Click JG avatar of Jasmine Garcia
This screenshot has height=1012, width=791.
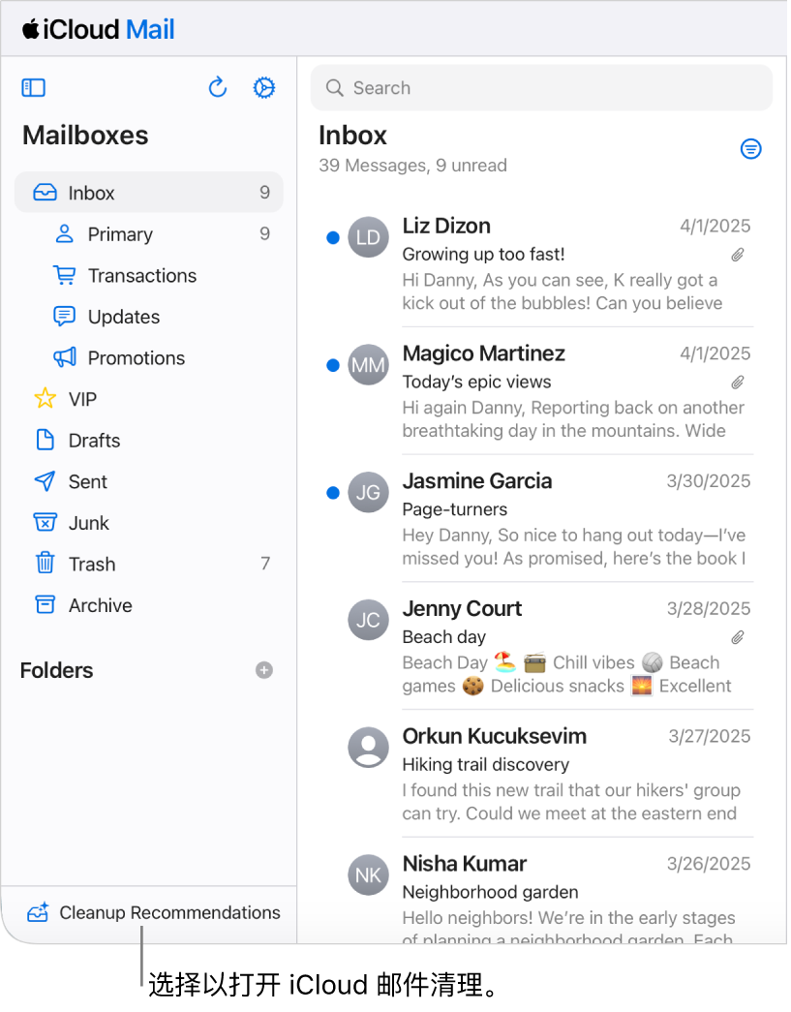pos(369,493)
